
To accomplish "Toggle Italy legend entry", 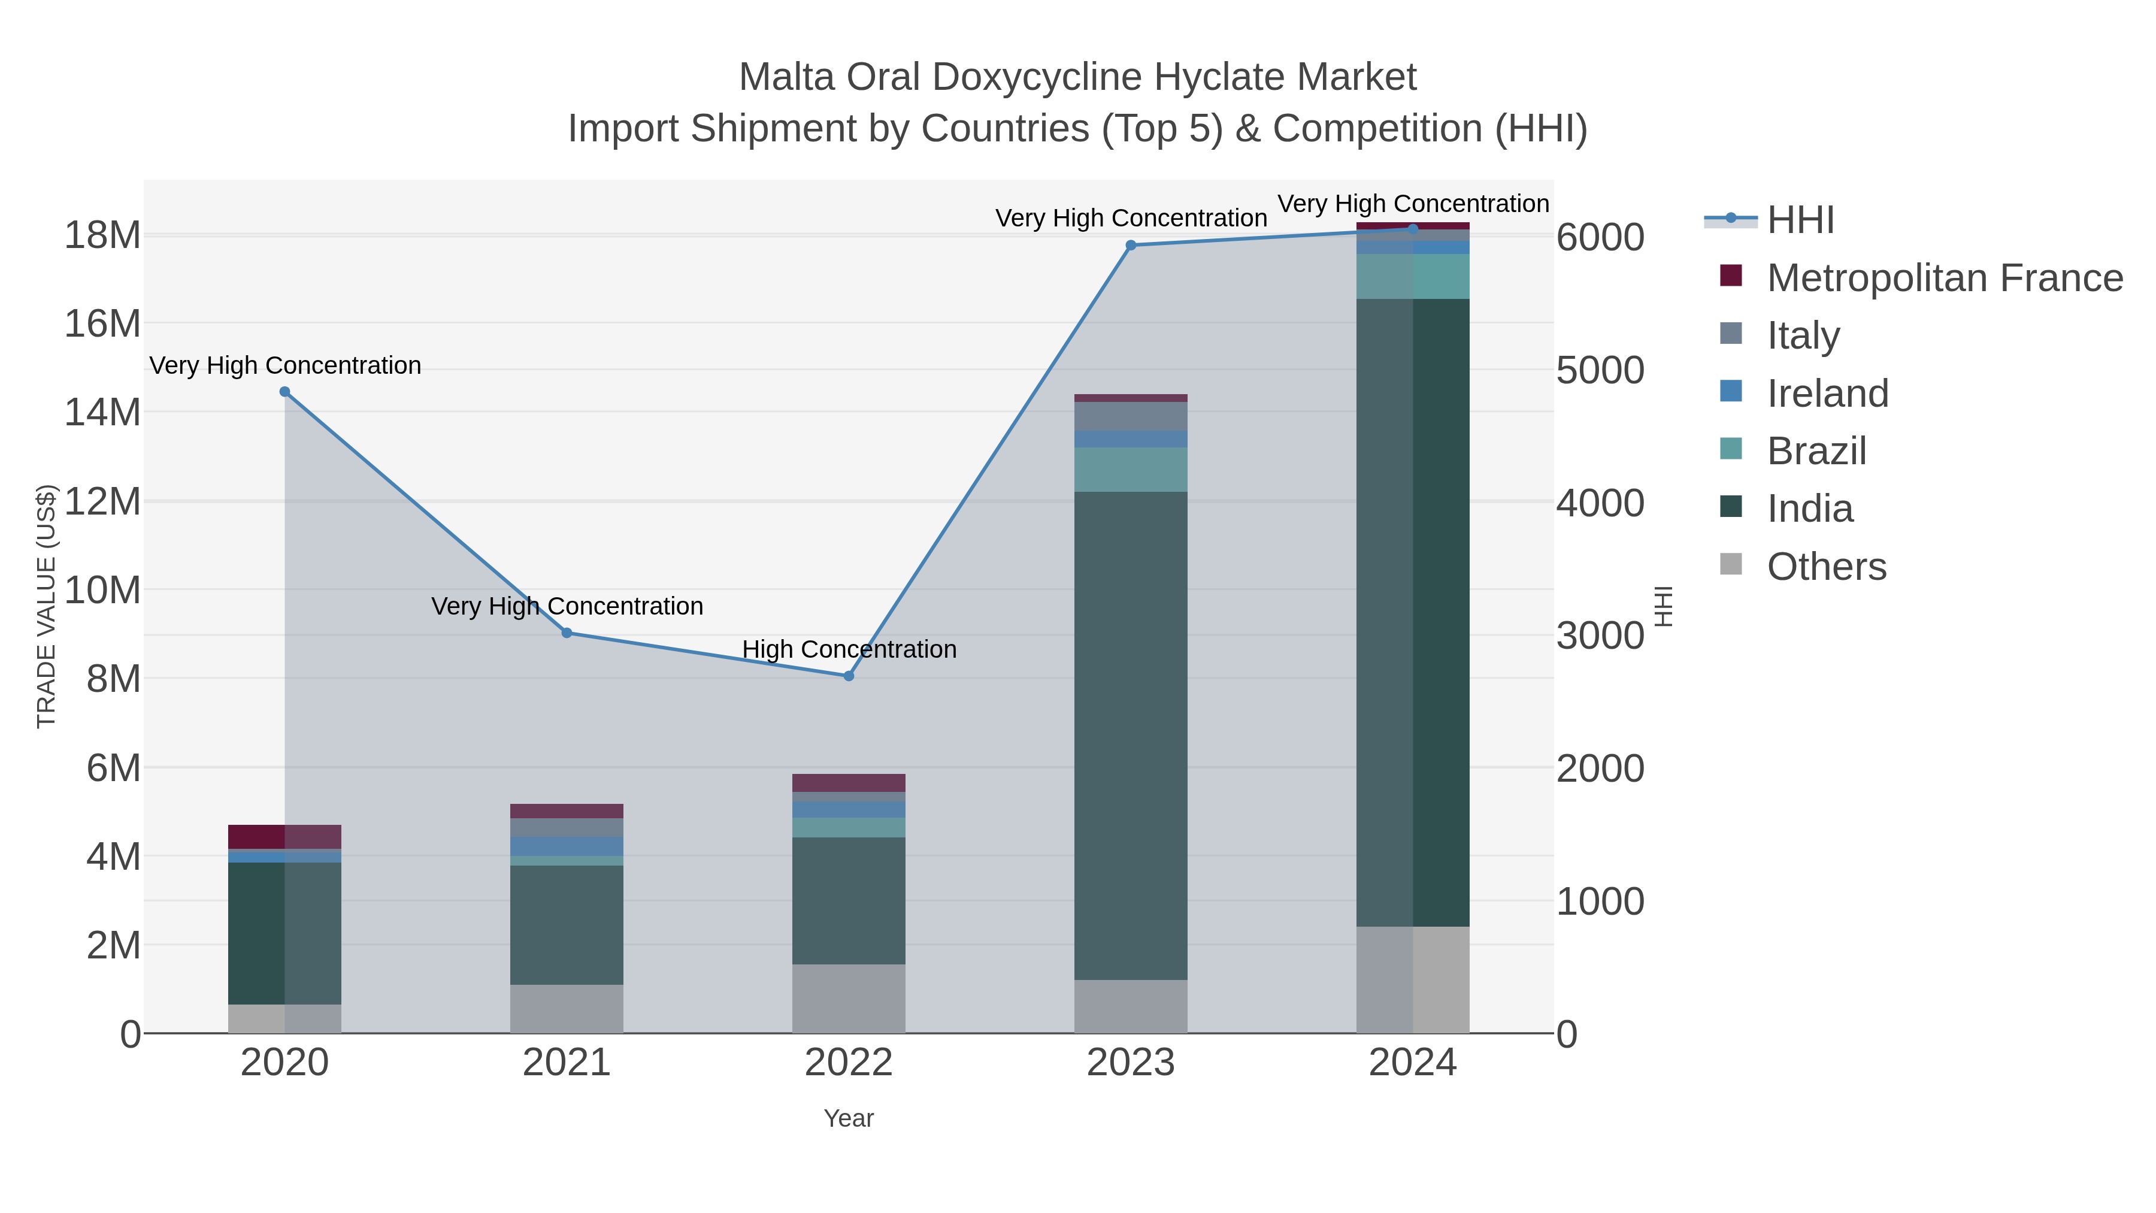I will pos(1779,335).
